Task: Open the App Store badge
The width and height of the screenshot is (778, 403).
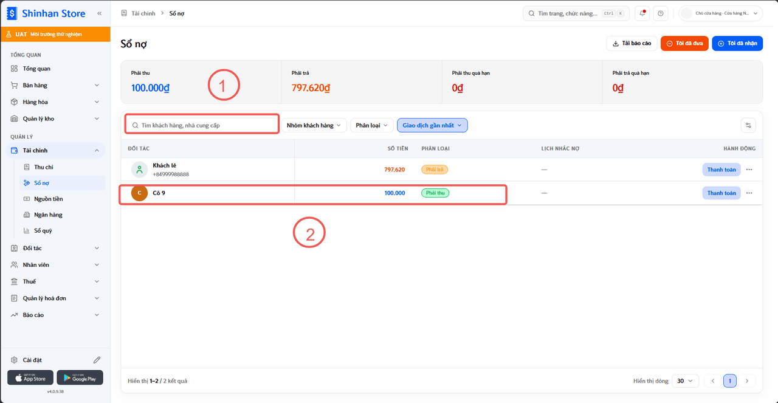Action: point(30,377)
